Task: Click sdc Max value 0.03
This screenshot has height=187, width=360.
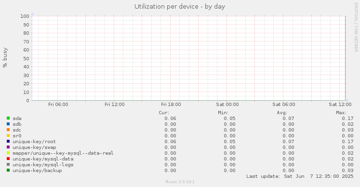Action: (347, 130)
